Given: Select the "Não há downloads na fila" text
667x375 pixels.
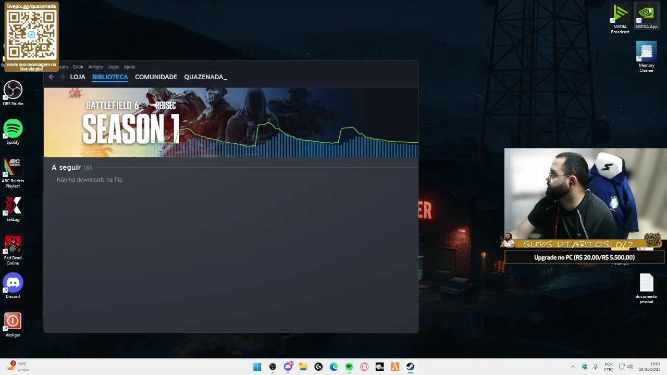Looking at the screenshot, I should [x=89, y=180].
